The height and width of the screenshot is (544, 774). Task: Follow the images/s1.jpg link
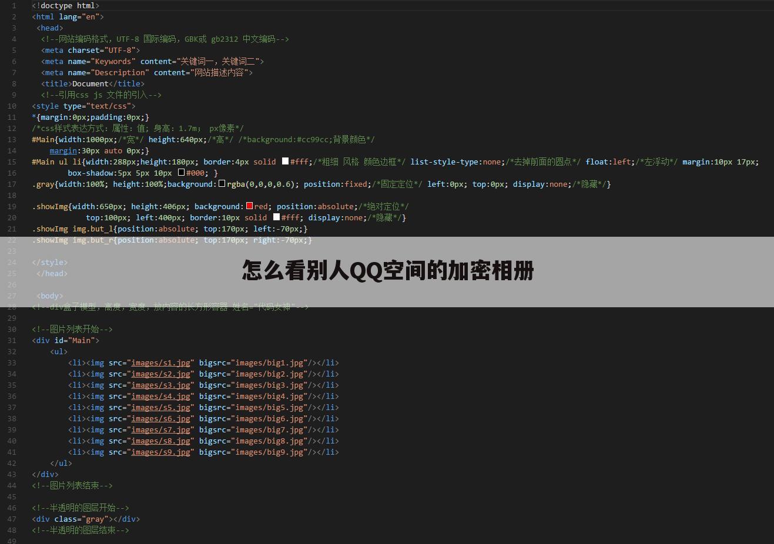tap(160, 362)
